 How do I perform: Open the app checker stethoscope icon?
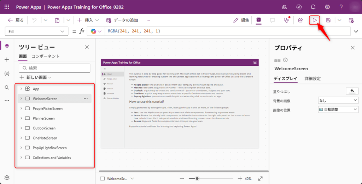click(x=286, y=20)
